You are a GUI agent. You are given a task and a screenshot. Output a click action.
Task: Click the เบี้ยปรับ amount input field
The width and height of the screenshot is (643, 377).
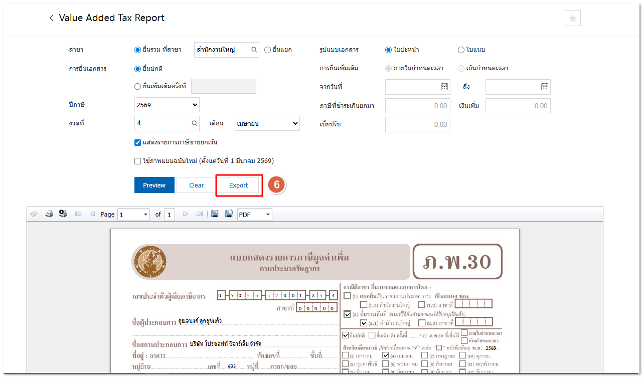(x=417, y=124)
